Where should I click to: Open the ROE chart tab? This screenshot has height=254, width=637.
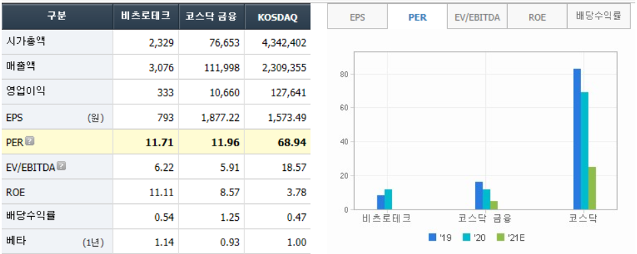[x=537, y=17]
